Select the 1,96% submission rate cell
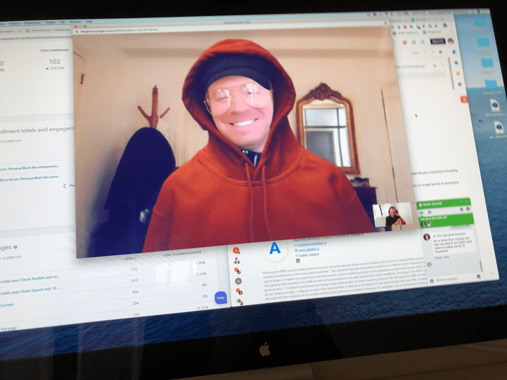Screen dimensions: 507x380 [x=201, y=263]
